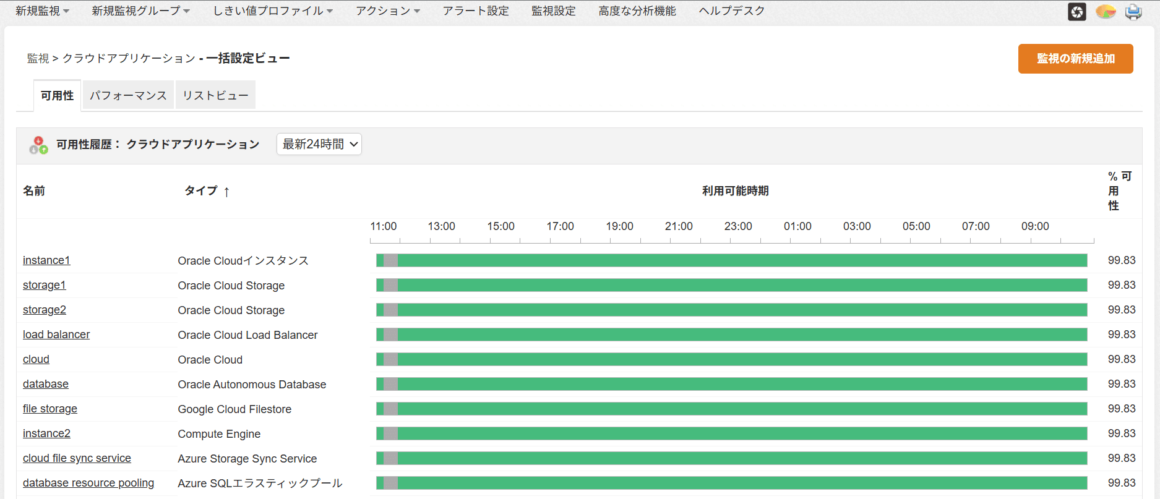The height and width of the screenshot is (499, 1160).
Task: Click the 可用性履歴 panel heading text
Action: click(158, 144)
